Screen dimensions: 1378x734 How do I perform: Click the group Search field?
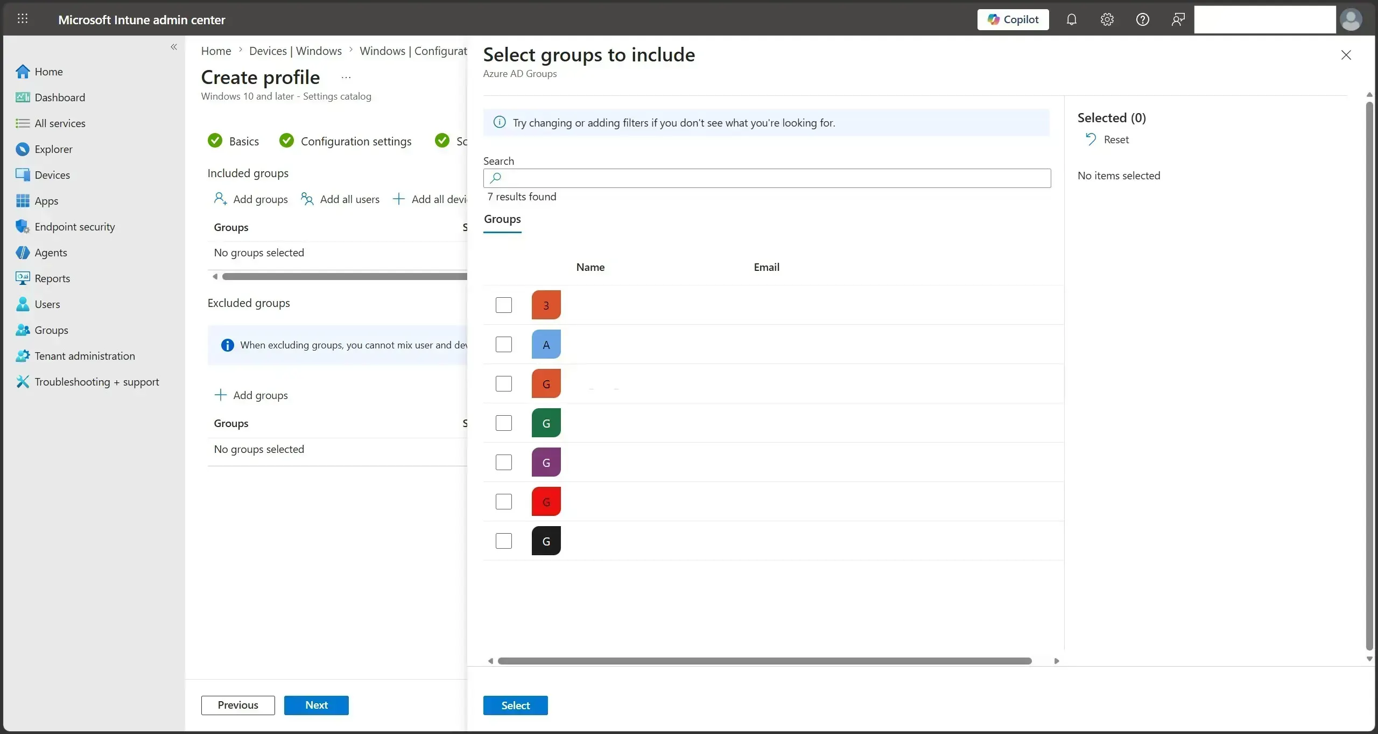[x=767, y=178]
